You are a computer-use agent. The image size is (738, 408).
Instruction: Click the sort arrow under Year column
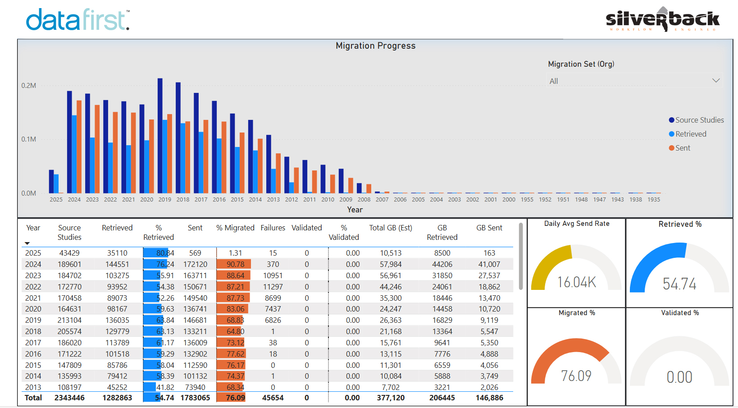(x=27, y=243)
